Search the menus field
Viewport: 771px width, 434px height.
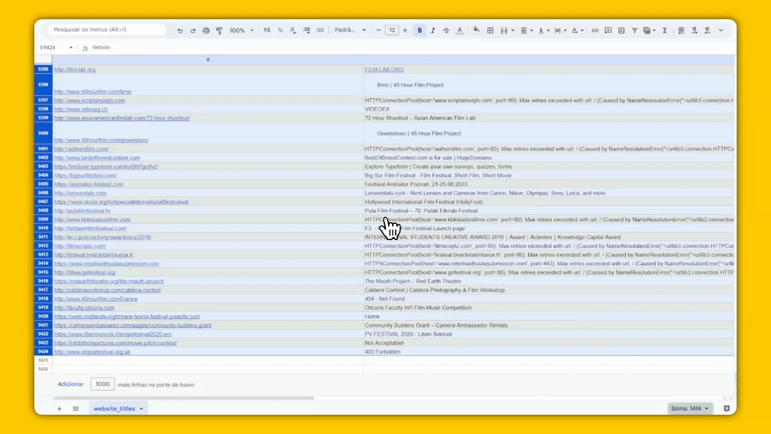click(x=106, y=30)
